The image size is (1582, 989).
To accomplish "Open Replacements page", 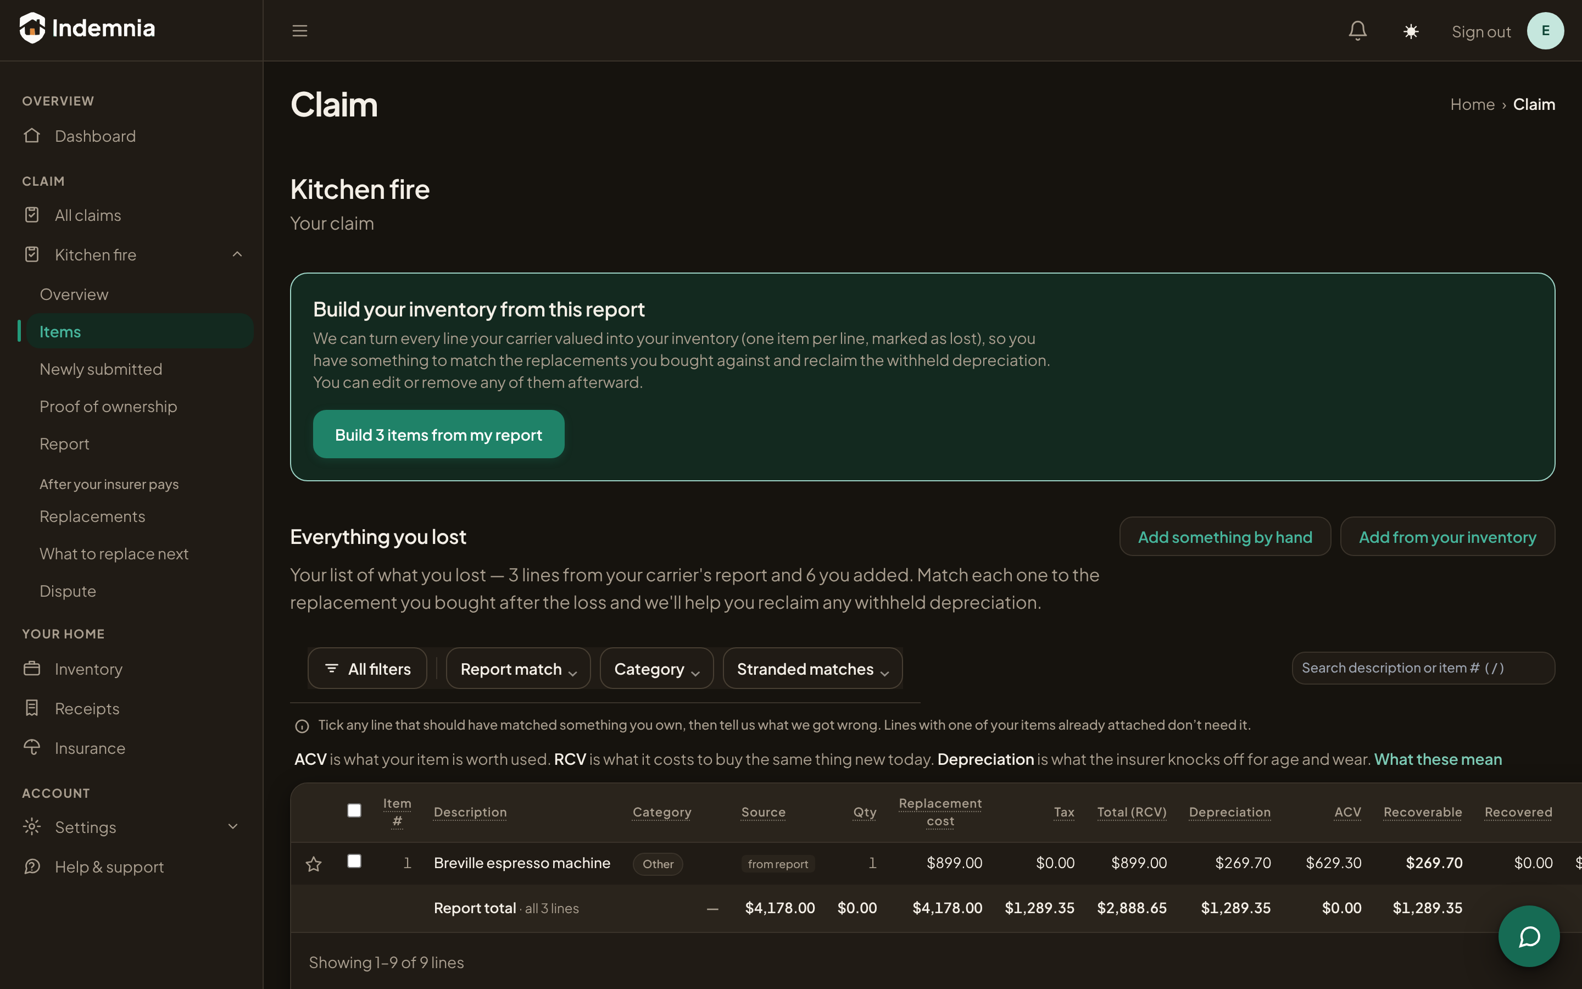I will 92,516.
